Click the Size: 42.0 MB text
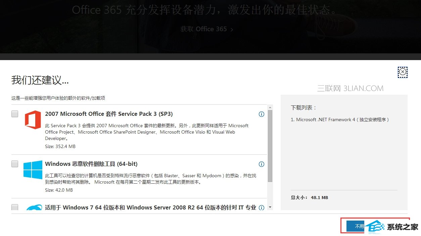The height and width of the screenshot is (236, 421). pyautogui.click(x=59, y=190)
